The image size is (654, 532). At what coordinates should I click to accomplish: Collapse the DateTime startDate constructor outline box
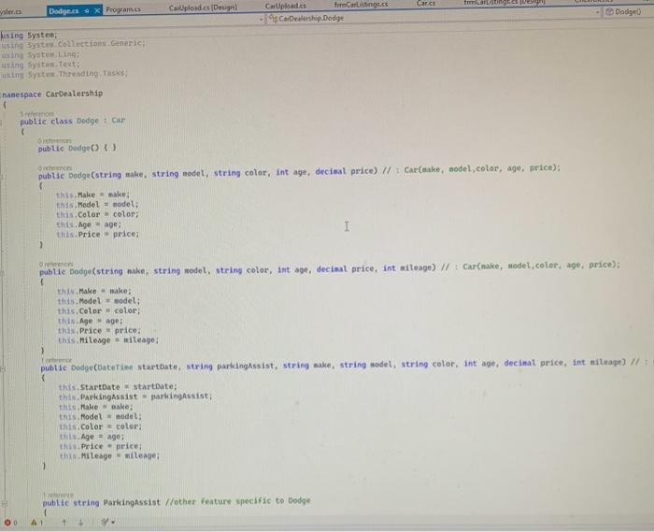point(3,369)
